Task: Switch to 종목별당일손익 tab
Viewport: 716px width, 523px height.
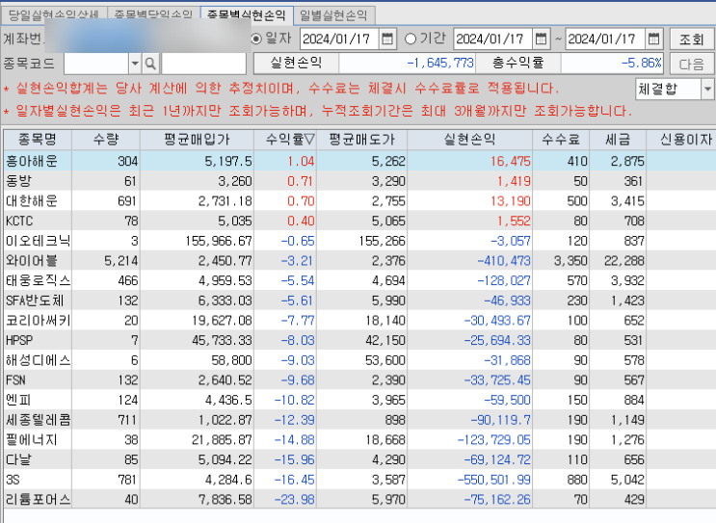Action: (153, 15)
